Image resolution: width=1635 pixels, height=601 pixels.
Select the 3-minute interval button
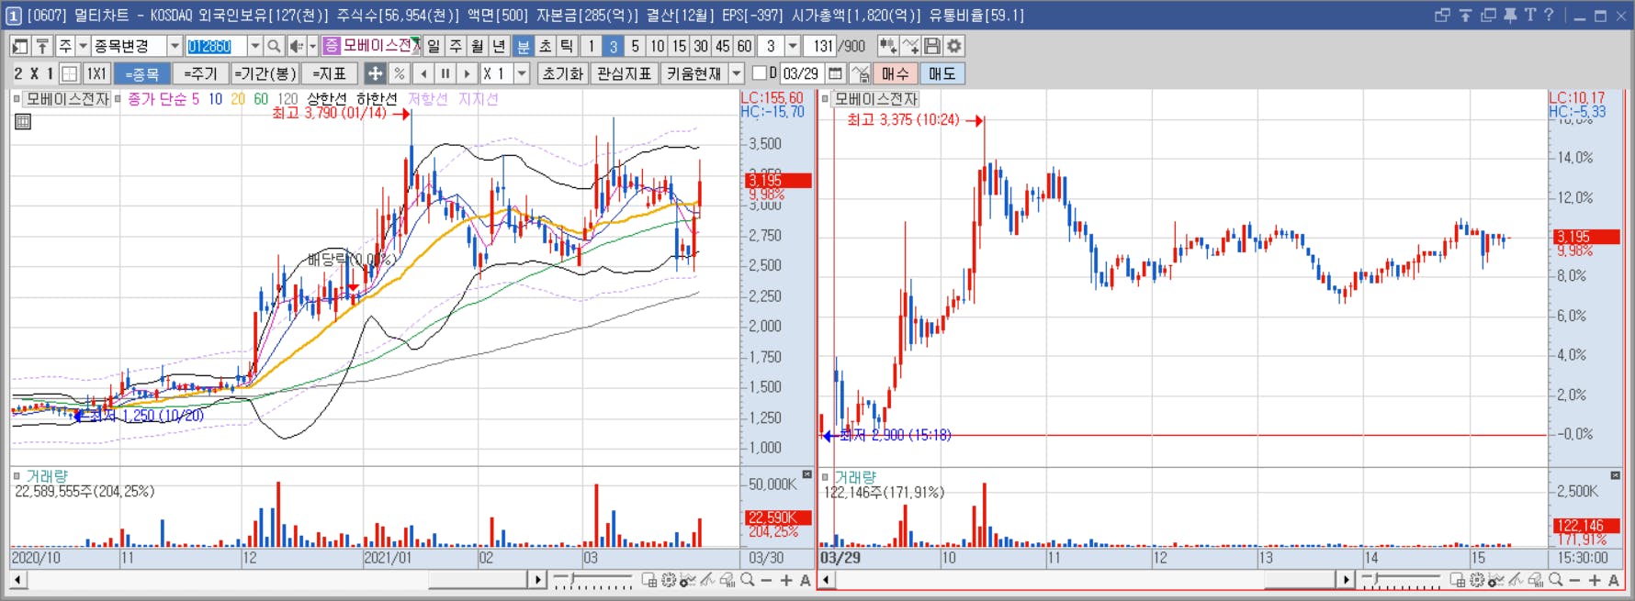(x=614, y=46)
